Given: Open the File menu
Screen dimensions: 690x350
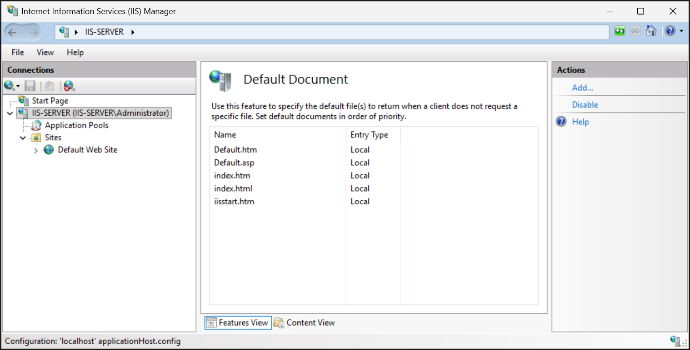Looking at the screenshot, I should coord(18,52).
